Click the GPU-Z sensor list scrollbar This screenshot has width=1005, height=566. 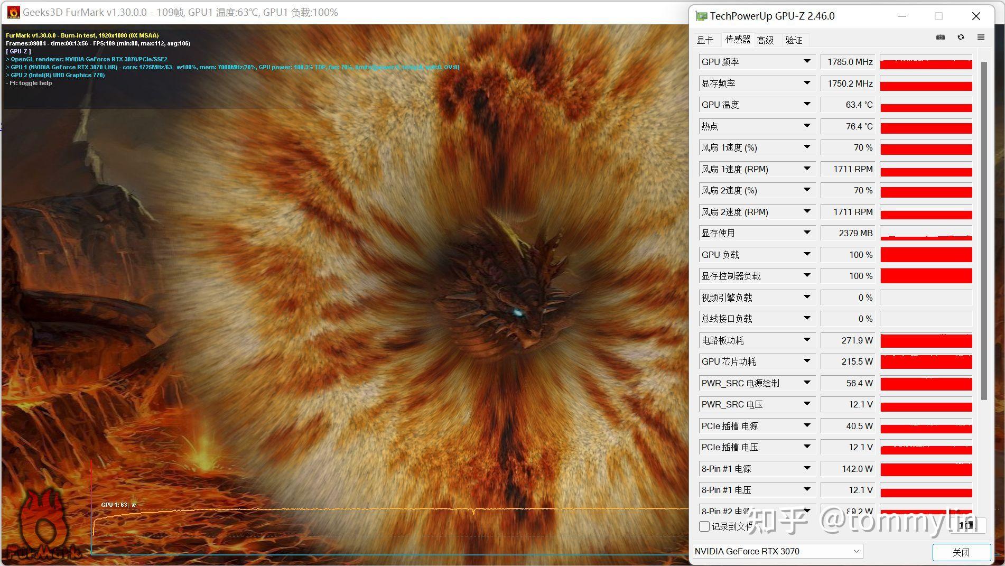[984, 230]
